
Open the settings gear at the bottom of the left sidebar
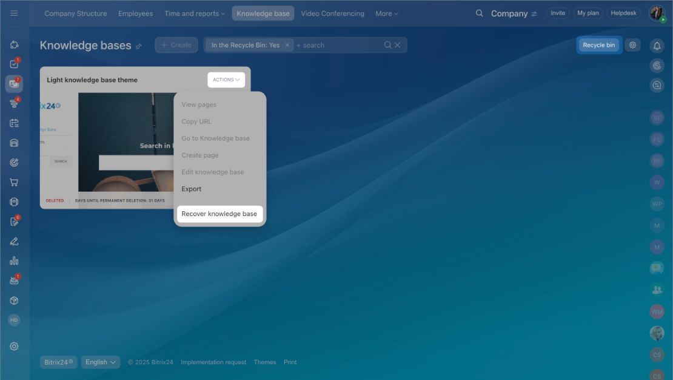pyautogui.click(x=14, y=347)
